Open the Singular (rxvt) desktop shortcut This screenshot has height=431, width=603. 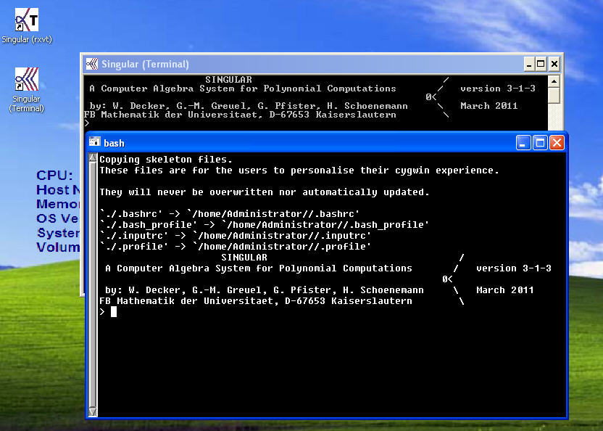(x=27, y=25)
